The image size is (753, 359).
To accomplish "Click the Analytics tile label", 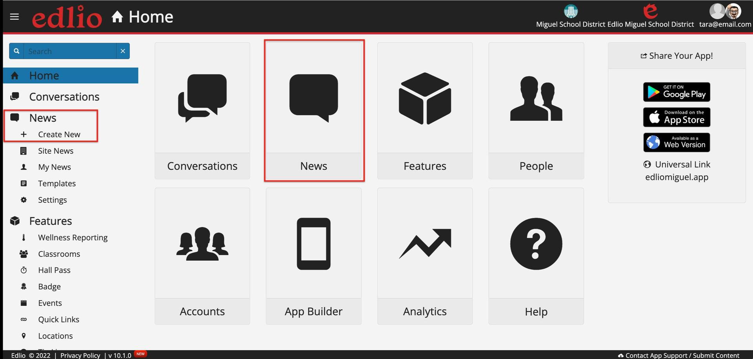I will (x=425, y=311).
